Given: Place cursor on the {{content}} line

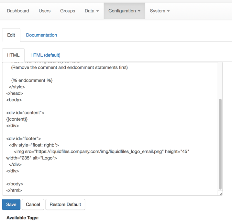Looking at the screenshot, I should coord(17,119).
